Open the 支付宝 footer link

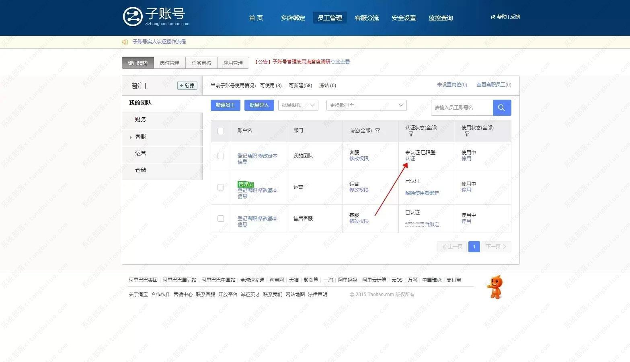454,280
